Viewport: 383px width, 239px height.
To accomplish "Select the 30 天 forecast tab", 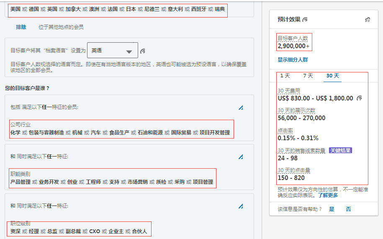I will (333, 76).
